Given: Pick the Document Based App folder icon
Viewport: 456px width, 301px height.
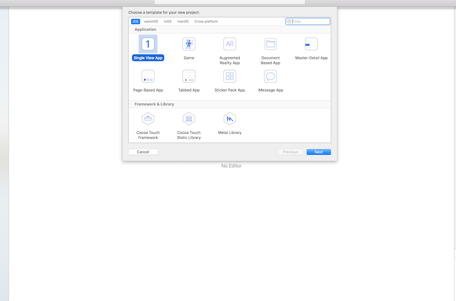Looking at the screenshot, I should click(270, 44).
